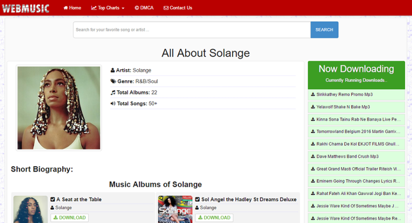Download the A Seat at the Table album

[70, 218]
